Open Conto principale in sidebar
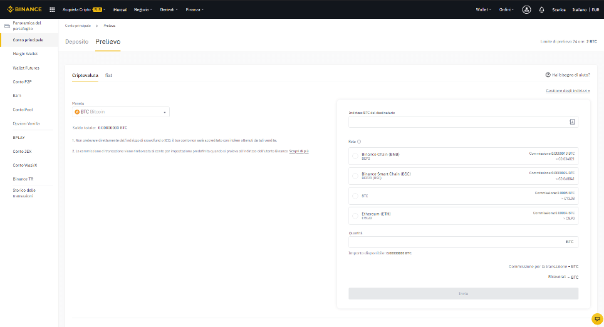 [x=28, y=40]
